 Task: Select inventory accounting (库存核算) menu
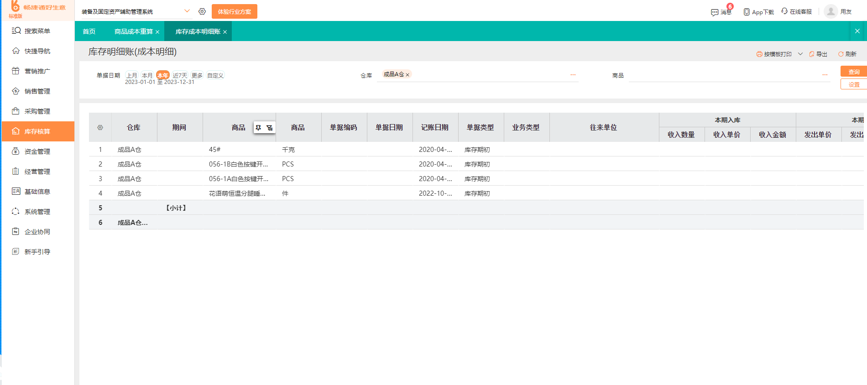click(x=37, y=131)
